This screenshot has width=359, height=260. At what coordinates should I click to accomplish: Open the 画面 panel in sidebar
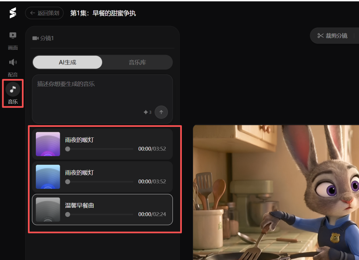coord(13,40)
